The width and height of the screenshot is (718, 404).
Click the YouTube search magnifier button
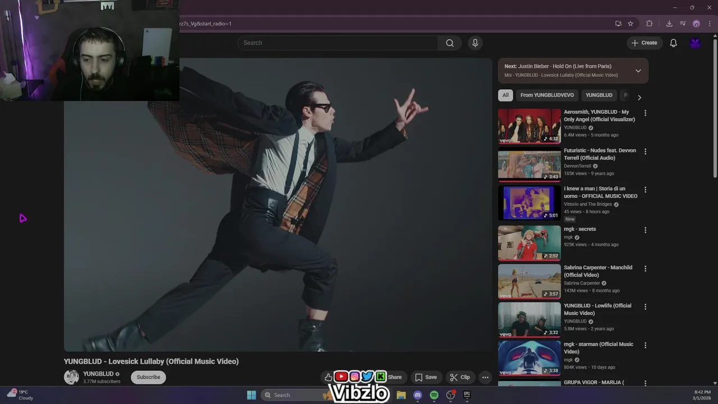pos(450,43)
